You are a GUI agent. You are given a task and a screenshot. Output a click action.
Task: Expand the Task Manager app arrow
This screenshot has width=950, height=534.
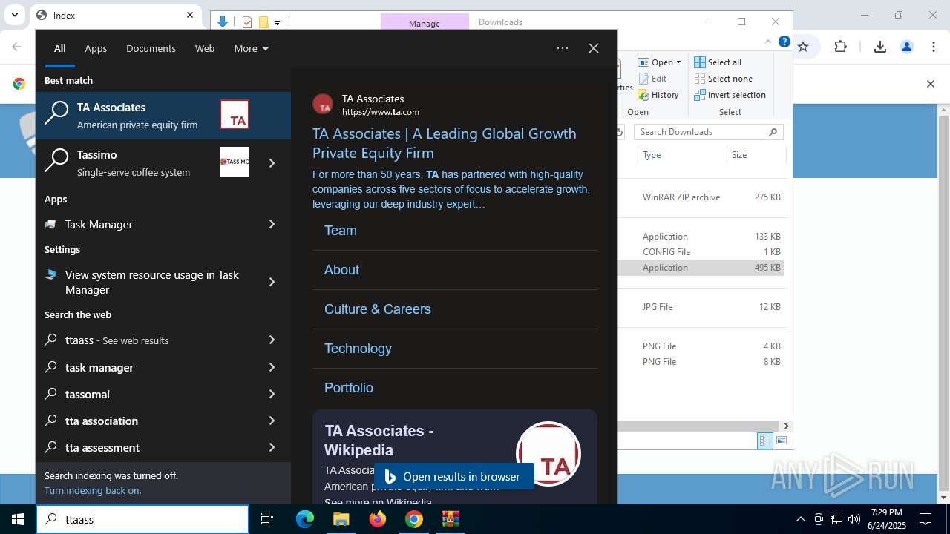[272, 224]
